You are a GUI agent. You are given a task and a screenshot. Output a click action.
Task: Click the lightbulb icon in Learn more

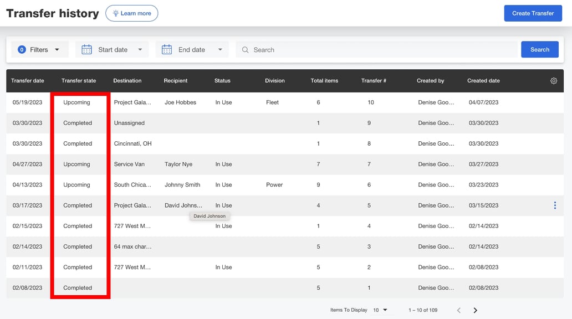coord(115,13)
